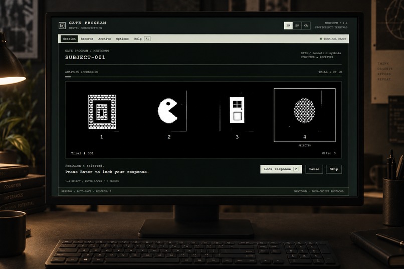Select the dotted circle symbol 4
Screen dimensions: 404x269
[x=305, y=111]
